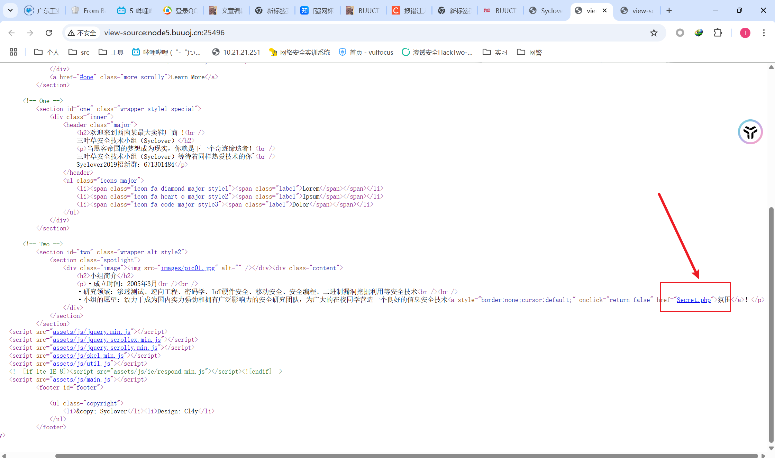The width and height of the screenshot is (775, 458).
Task: Open the 工具 bookmark folder
Action: [111, 52]
